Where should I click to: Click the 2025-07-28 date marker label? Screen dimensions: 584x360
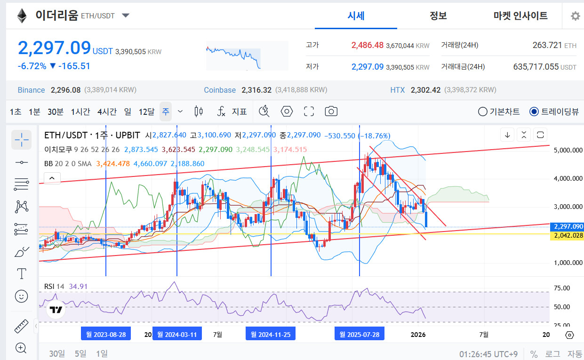click(360, 335)
